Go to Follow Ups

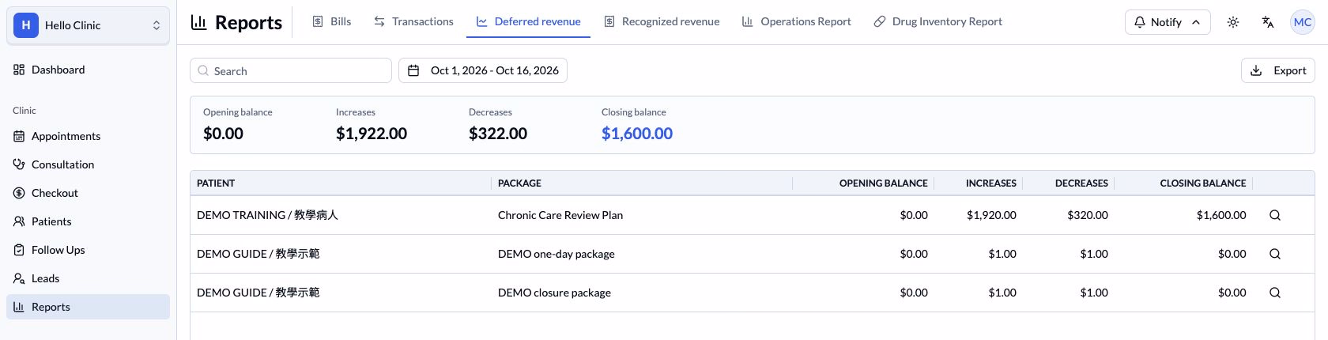point(88,250)
